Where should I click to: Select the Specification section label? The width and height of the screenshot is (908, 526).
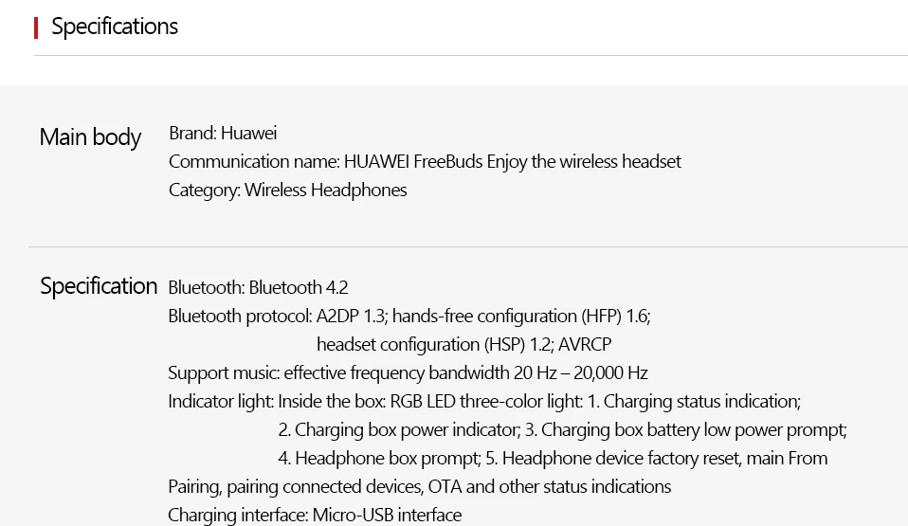click(x=99, y=286)
